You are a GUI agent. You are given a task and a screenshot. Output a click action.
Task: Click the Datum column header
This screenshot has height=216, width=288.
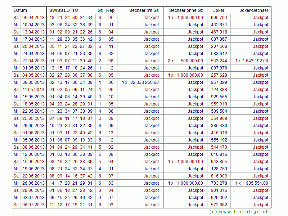pos(21,10)
